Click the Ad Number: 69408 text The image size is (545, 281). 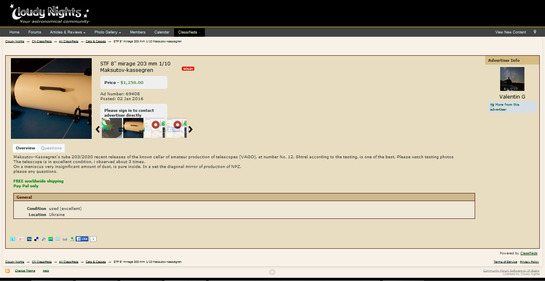click(x=120, y=94)
